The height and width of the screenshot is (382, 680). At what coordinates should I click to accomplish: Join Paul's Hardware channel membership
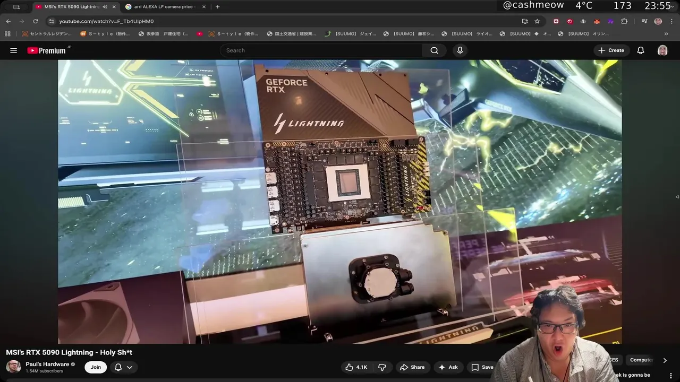tap(96, 367)
